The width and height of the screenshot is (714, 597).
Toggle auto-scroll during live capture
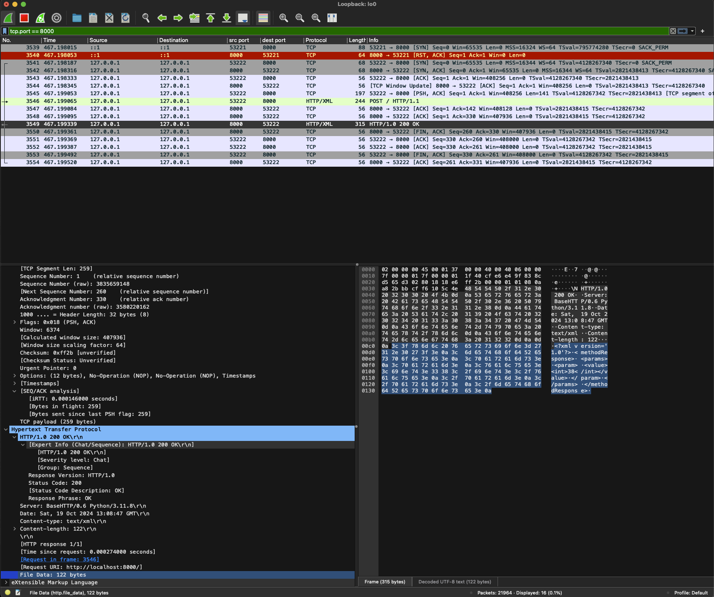tap(243, 18)
